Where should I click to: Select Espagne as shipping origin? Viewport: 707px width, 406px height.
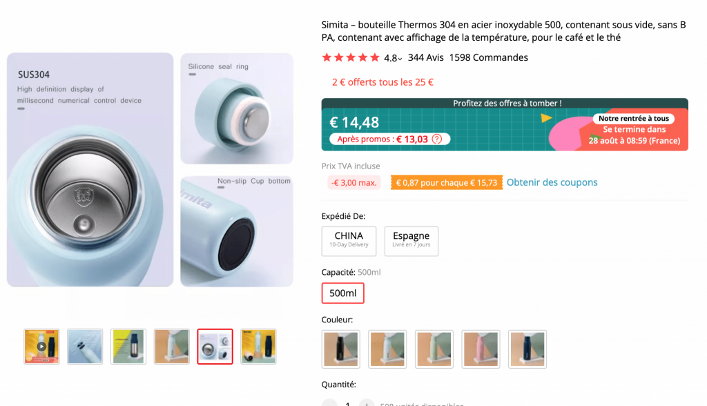(411, 240)
